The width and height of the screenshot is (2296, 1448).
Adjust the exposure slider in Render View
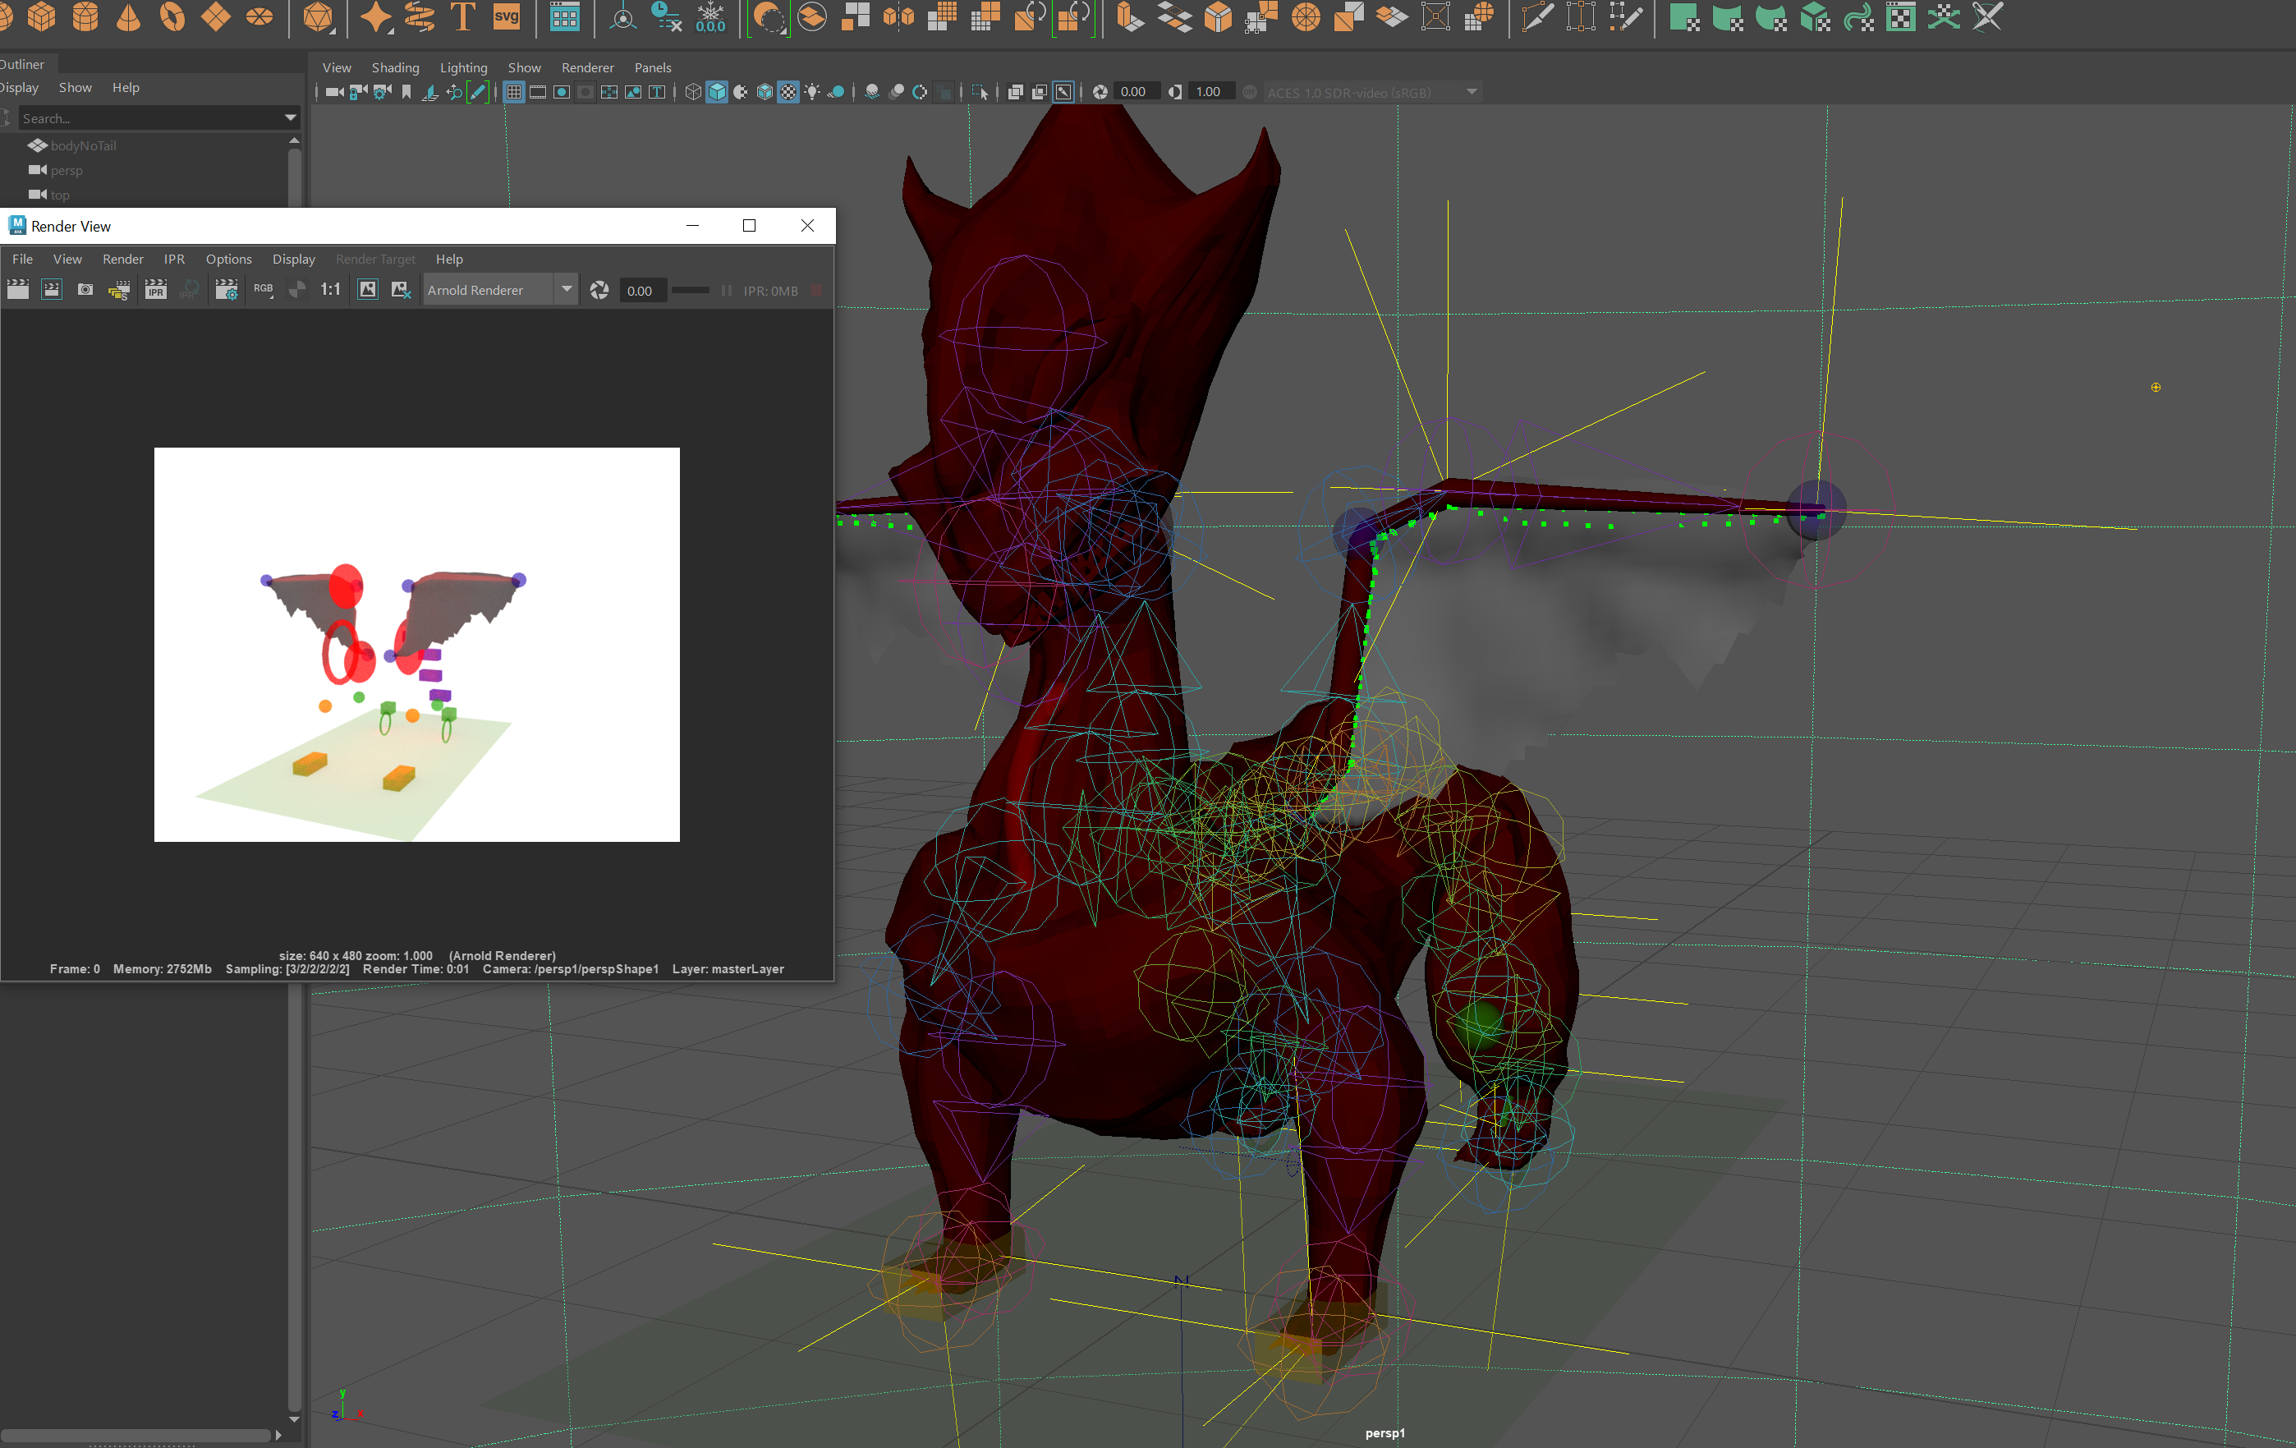click(x=692, y=290)
